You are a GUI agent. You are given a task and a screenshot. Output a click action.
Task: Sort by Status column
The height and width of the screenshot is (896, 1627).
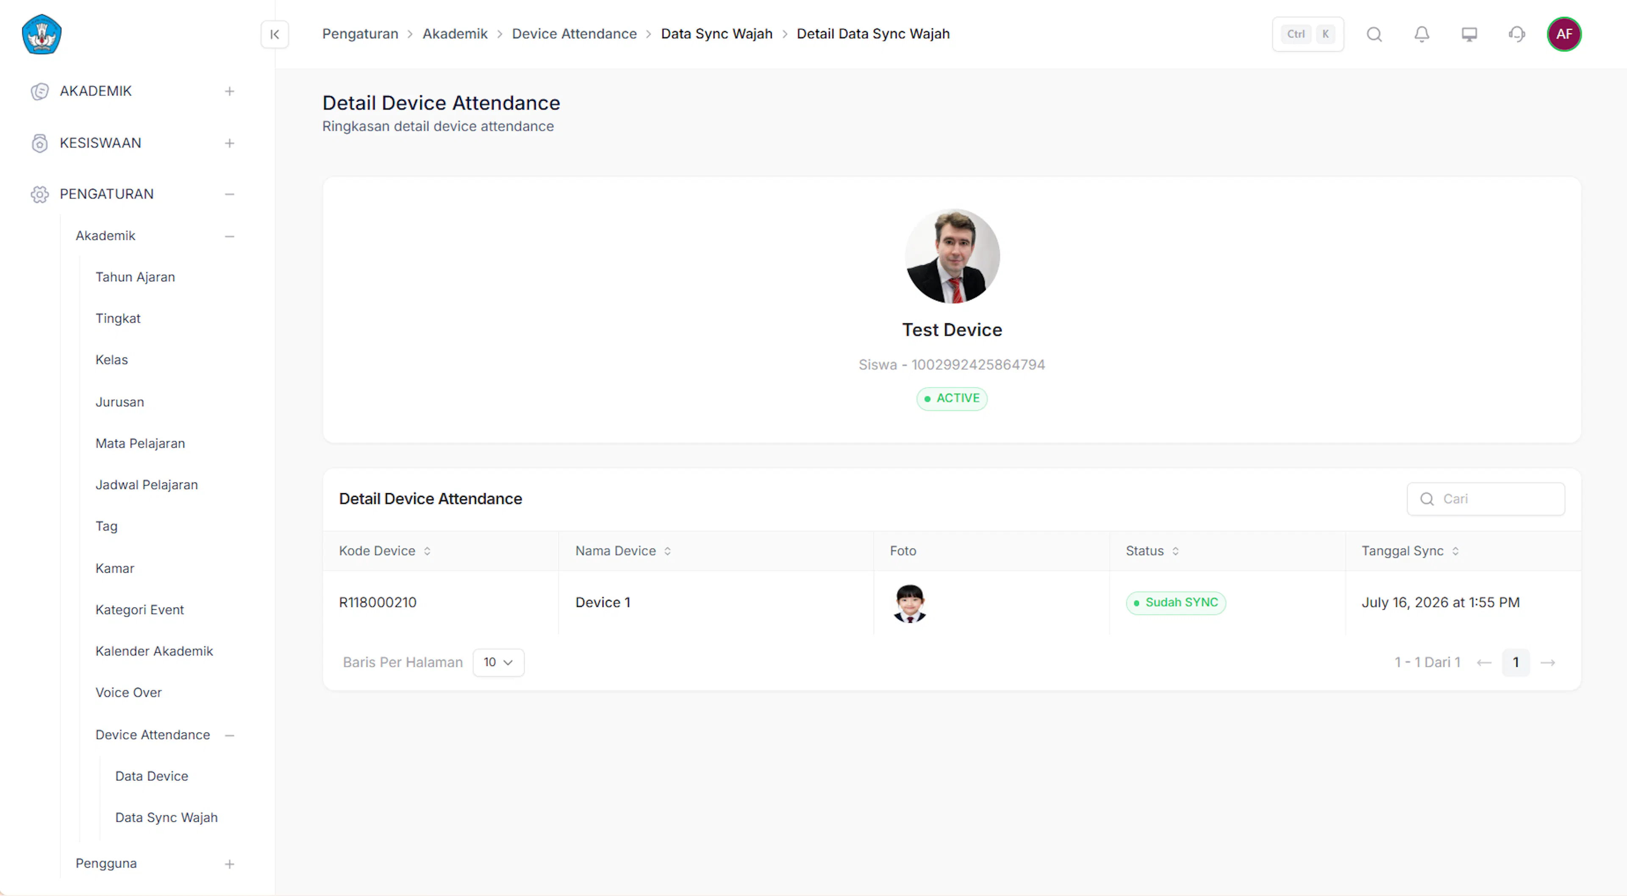click(1175, 551)
